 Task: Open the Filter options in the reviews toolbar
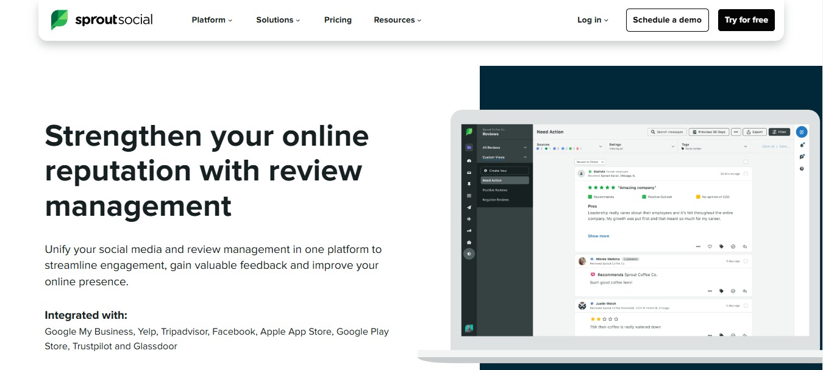click(x=779, y=132)
